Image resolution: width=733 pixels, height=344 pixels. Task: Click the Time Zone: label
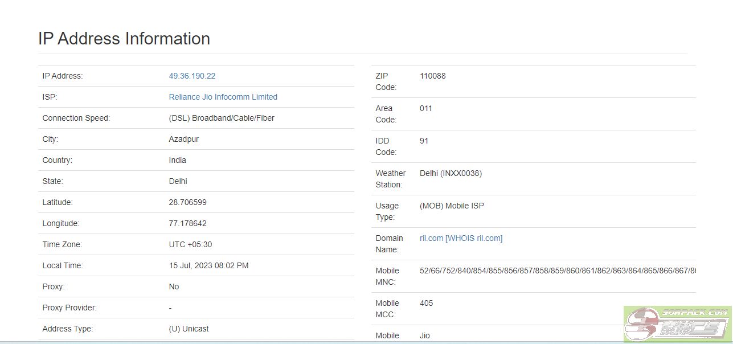(x=63, y=244)
